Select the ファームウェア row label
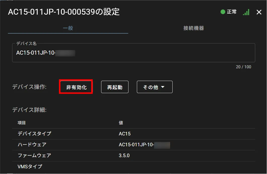 click(34, 155)
